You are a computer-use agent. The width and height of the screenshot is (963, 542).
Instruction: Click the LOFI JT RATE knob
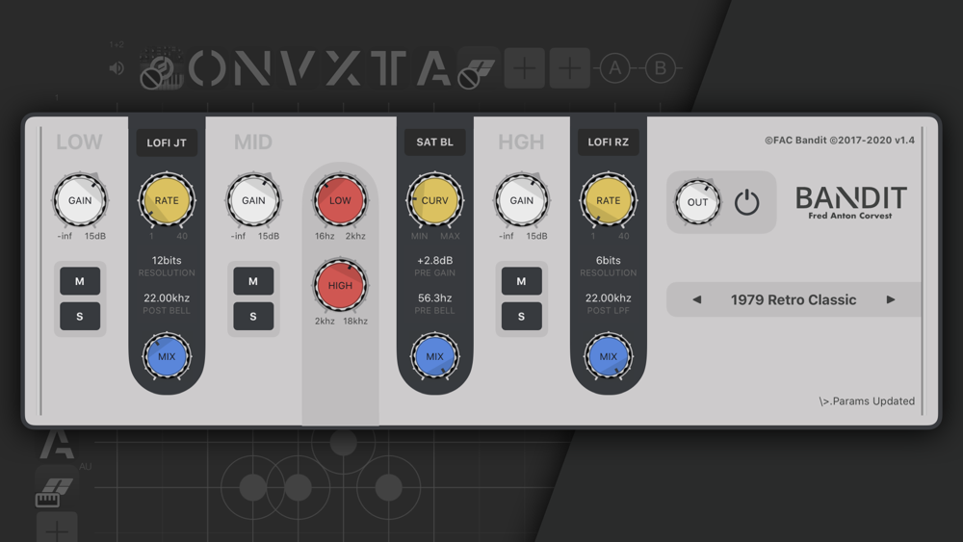pyautogui.click(x=167, y=200)
